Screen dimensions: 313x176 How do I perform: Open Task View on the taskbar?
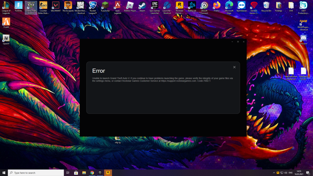(x=68, y=173)
